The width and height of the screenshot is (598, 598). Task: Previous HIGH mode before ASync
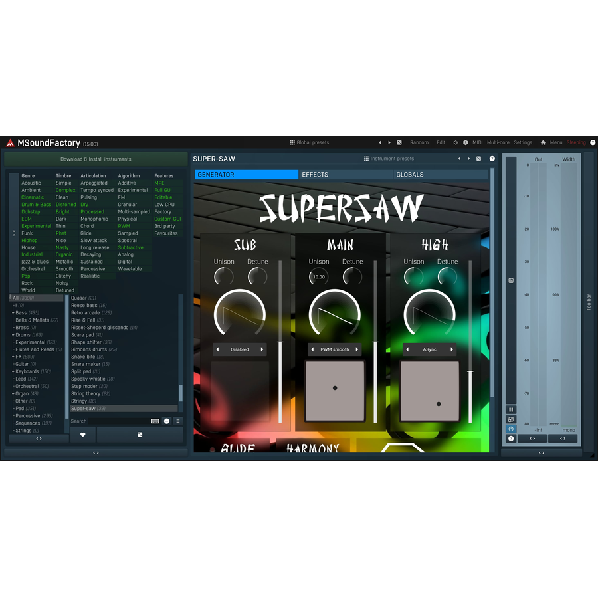[x=407, y=349]
